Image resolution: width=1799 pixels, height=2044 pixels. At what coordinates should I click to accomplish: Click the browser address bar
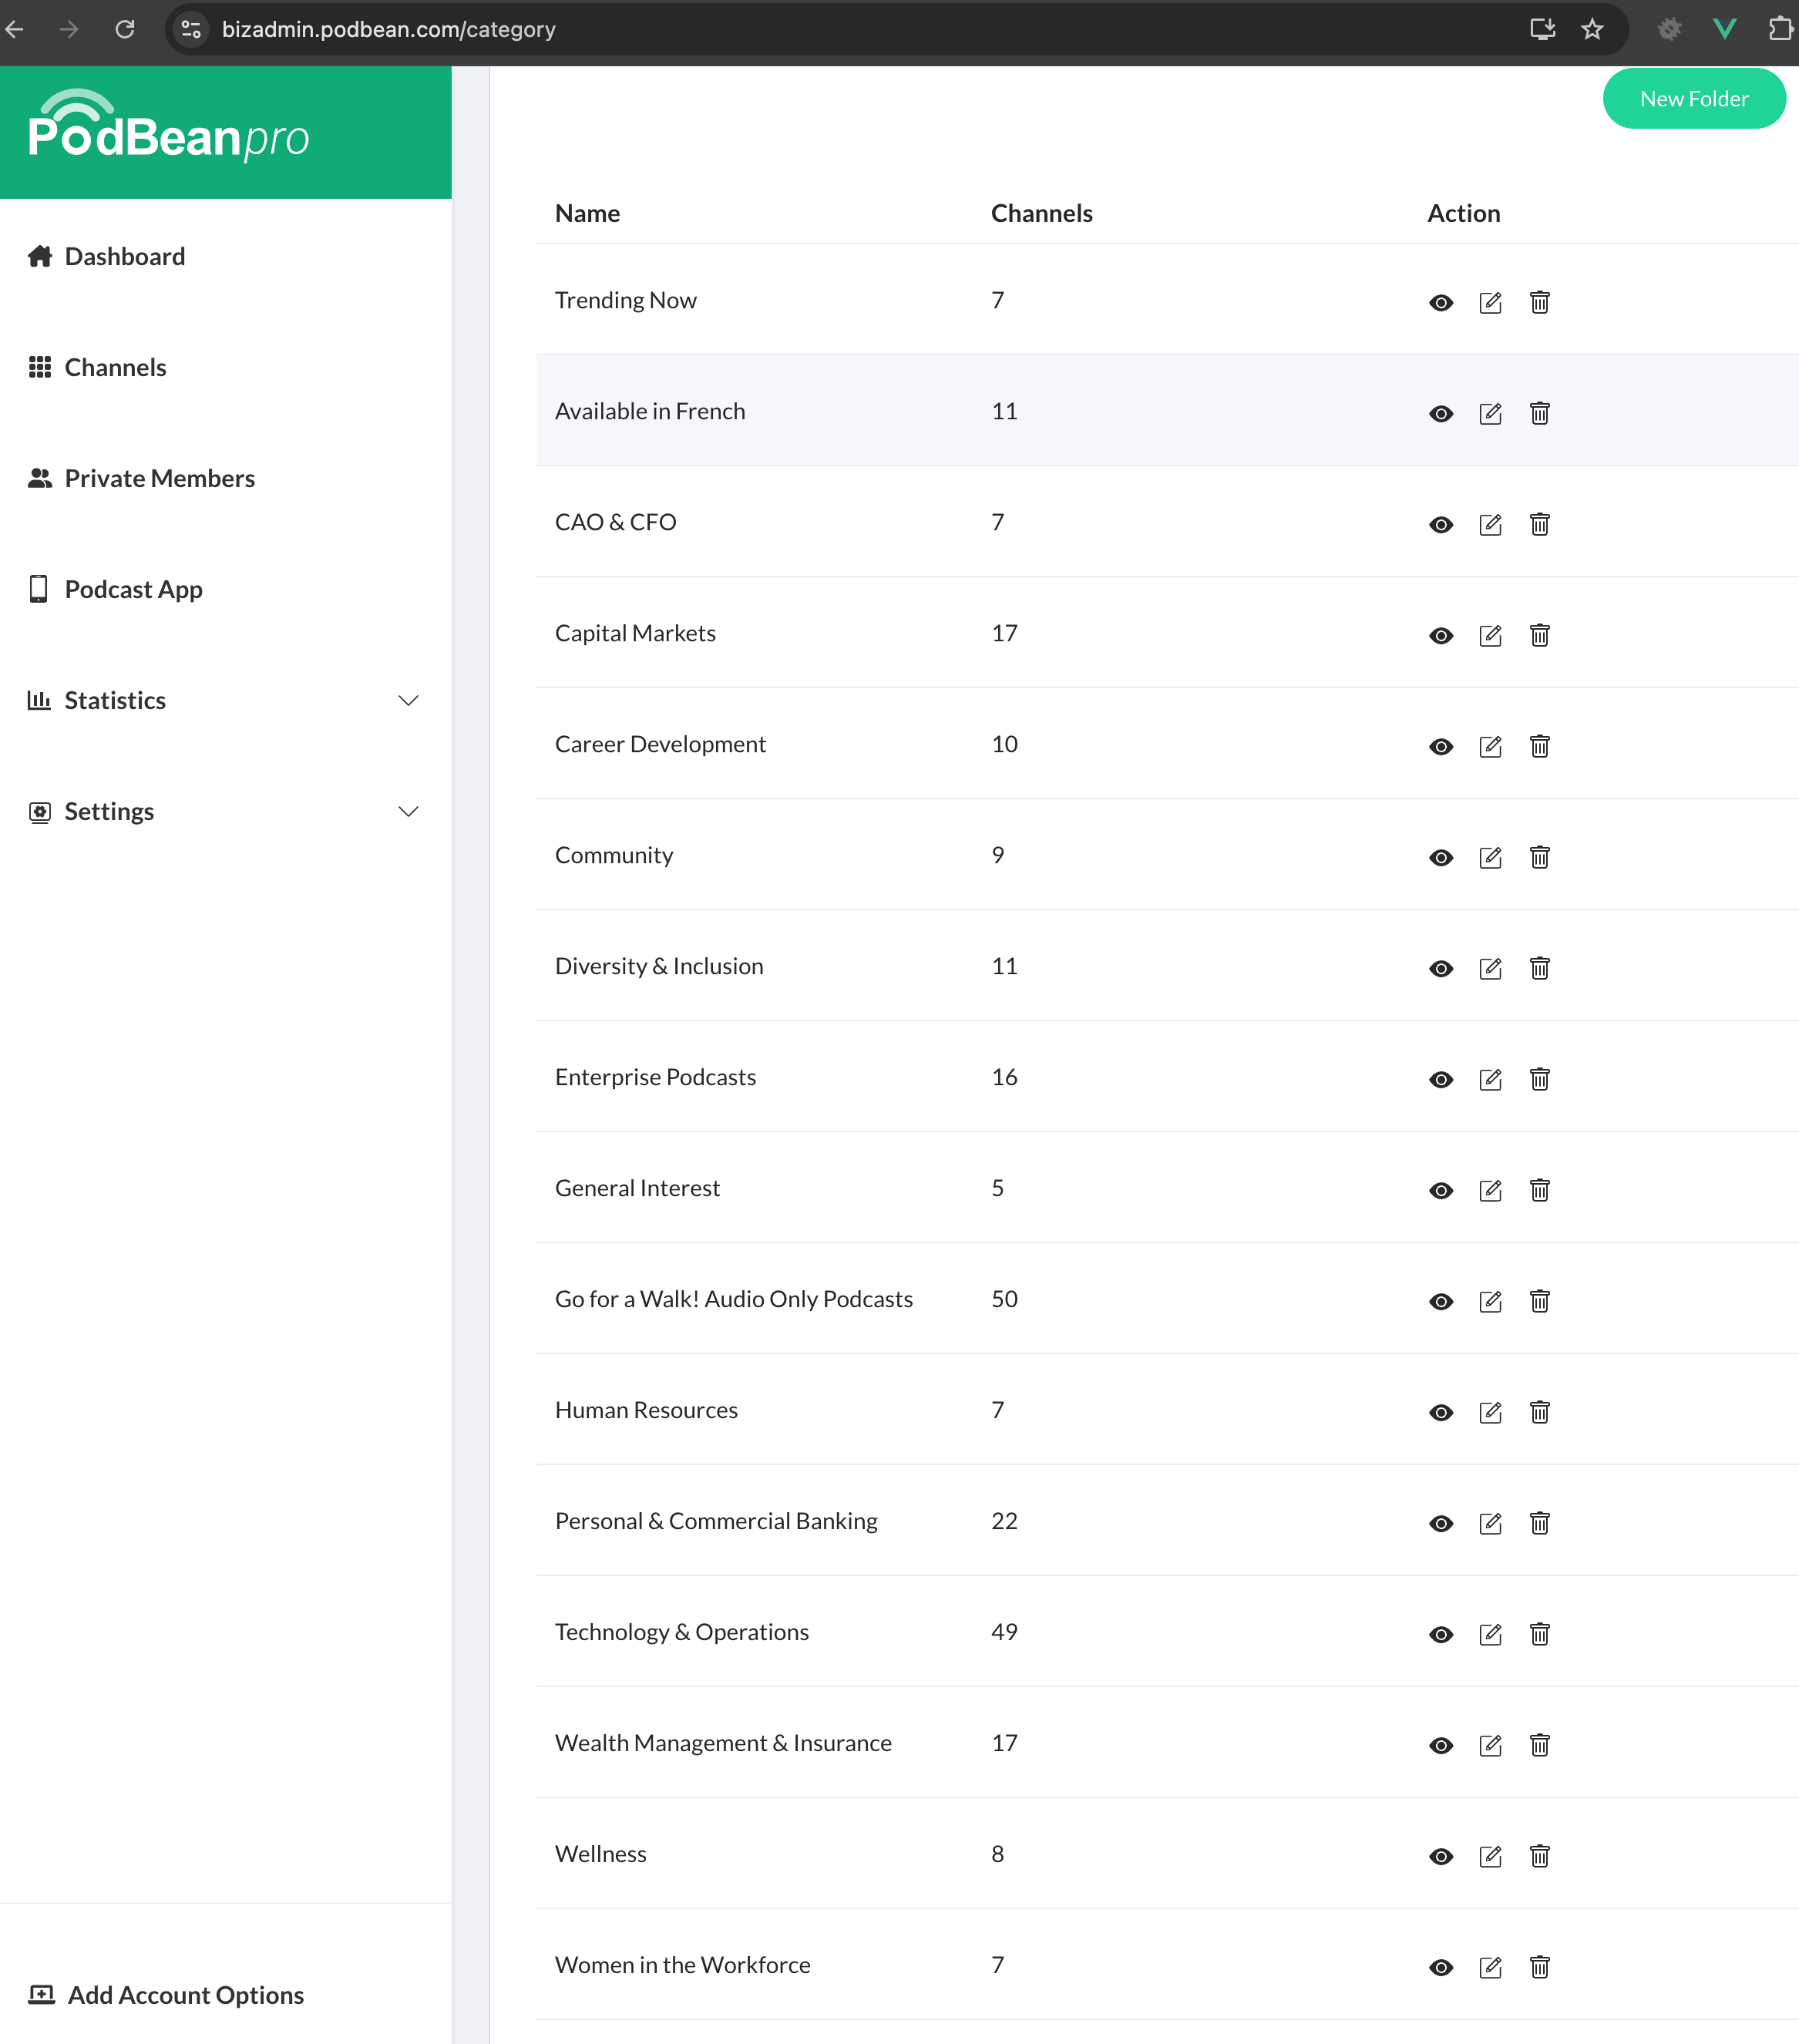pos(390,29)
